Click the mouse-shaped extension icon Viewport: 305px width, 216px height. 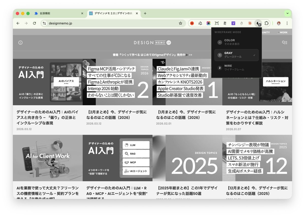241,23
